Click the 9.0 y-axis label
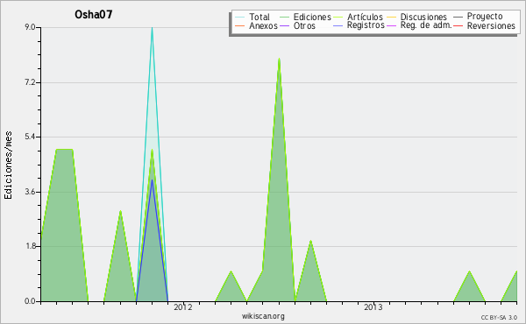 pos(30,27)
